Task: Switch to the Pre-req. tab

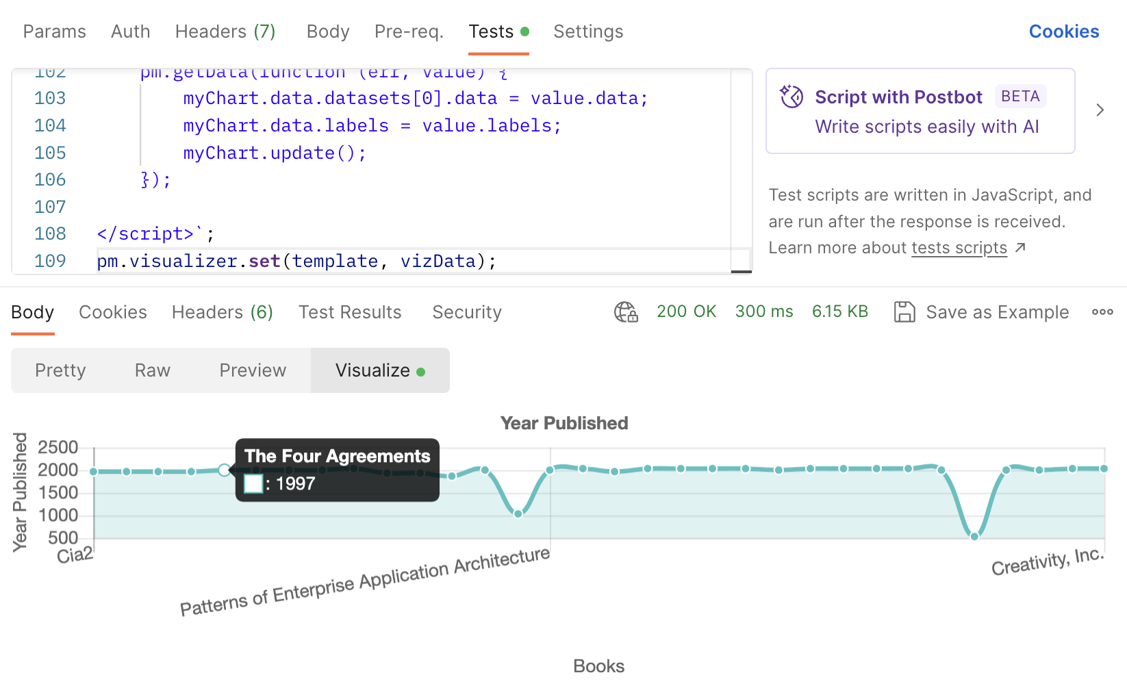Action: 409,31
